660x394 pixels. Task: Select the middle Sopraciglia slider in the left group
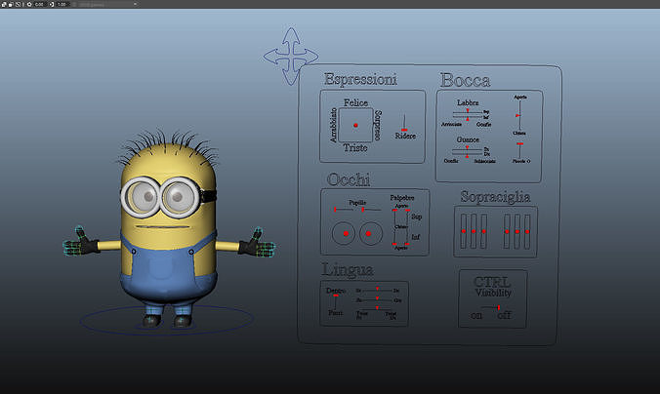coord(474,231)
